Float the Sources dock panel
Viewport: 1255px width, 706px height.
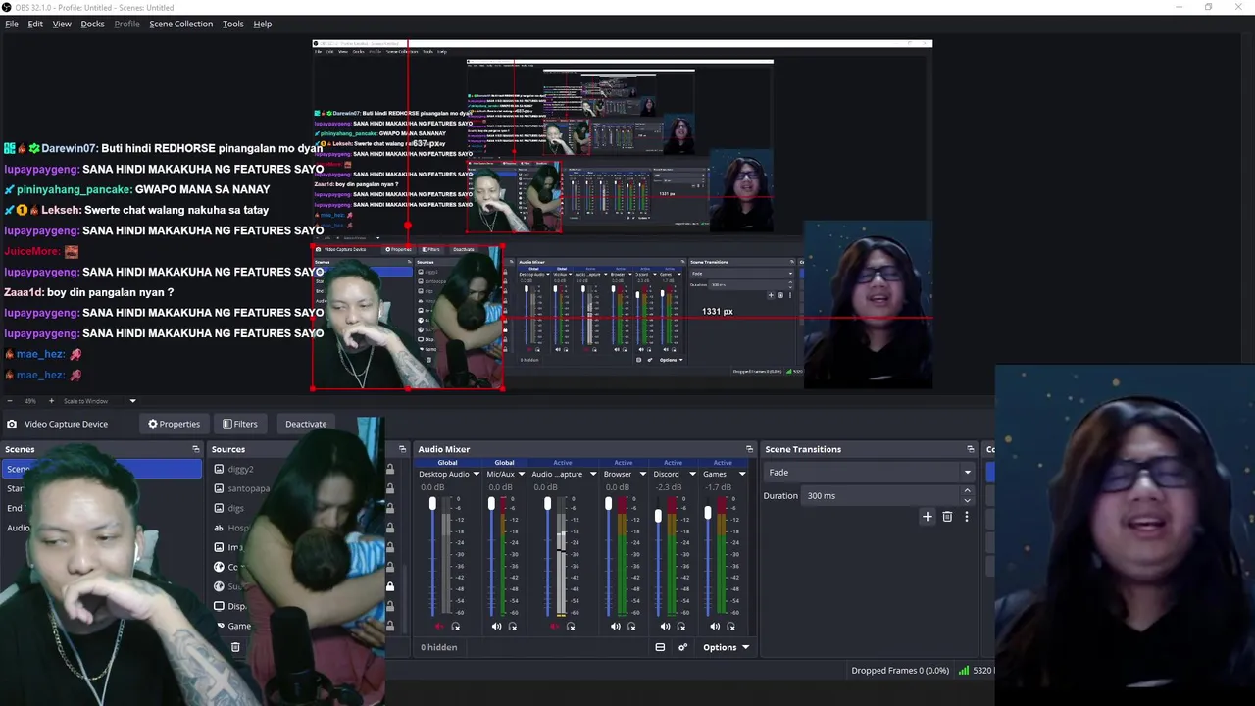tap(402, 449)
